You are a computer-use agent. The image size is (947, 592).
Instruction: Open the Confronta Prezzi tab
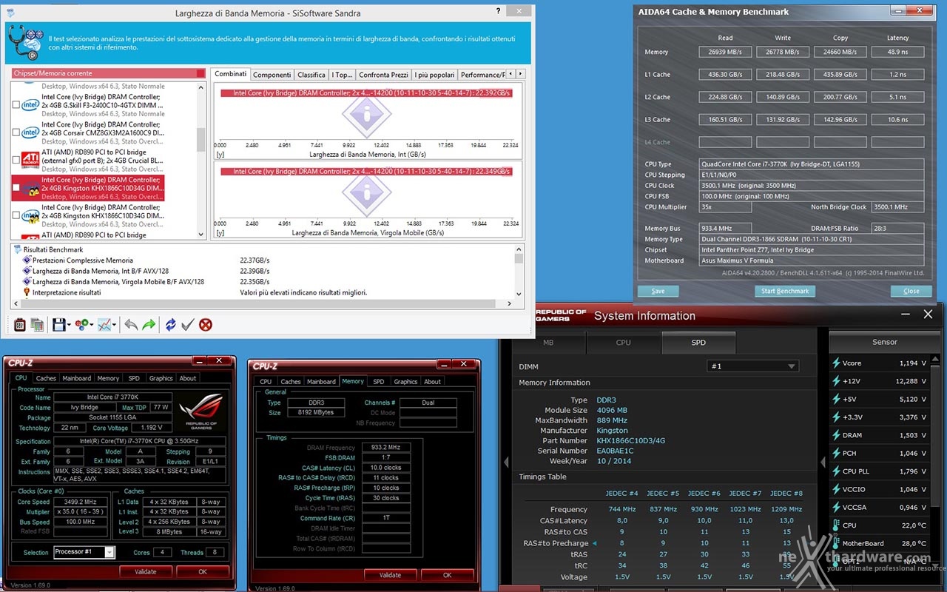383,75
